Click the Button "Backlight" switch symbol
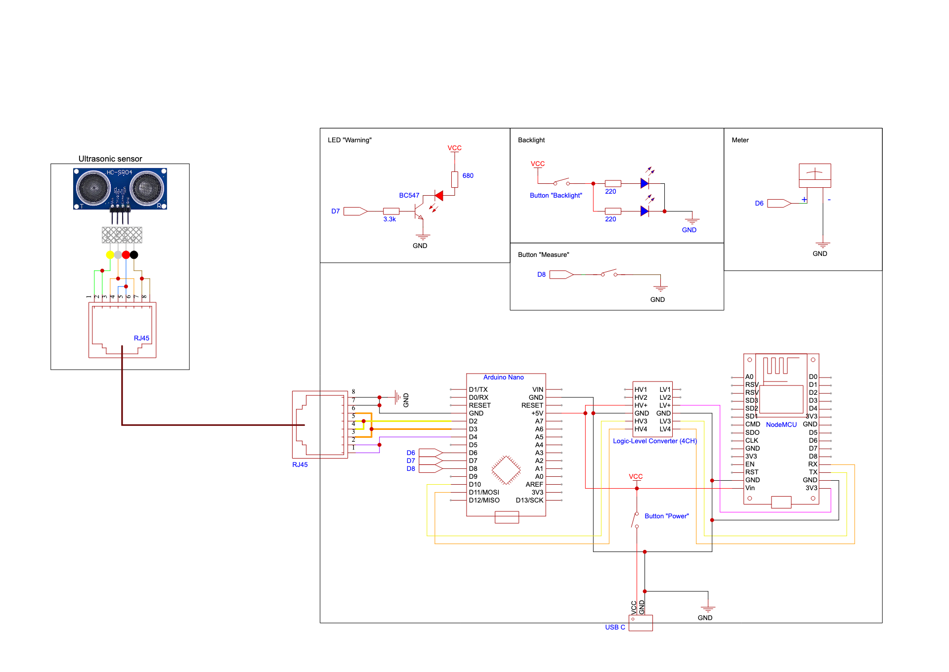 tap(561, 182)
